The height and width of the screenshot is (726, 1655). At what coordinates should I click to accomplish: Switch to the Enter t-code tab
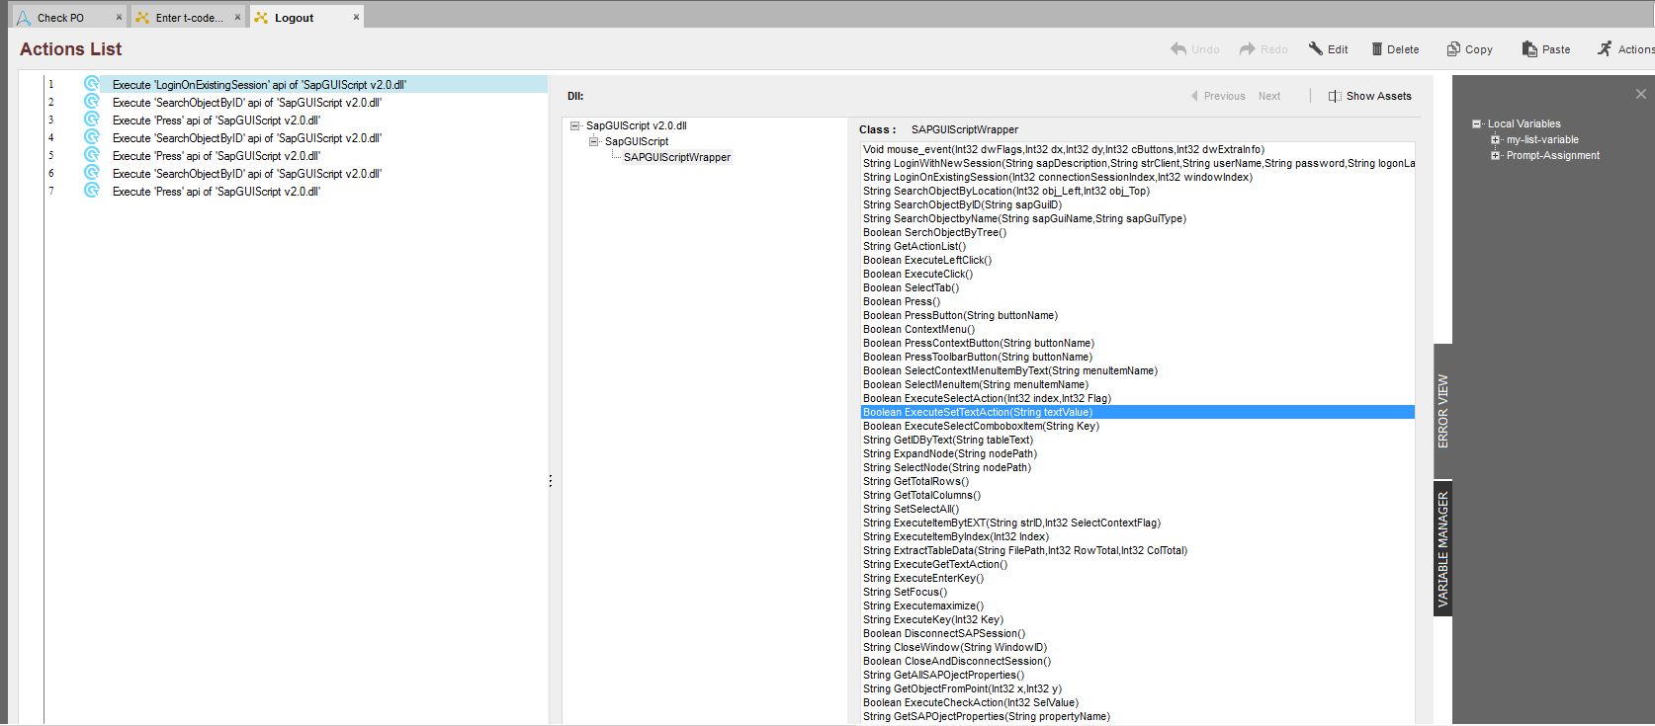(x=189, y=18)
